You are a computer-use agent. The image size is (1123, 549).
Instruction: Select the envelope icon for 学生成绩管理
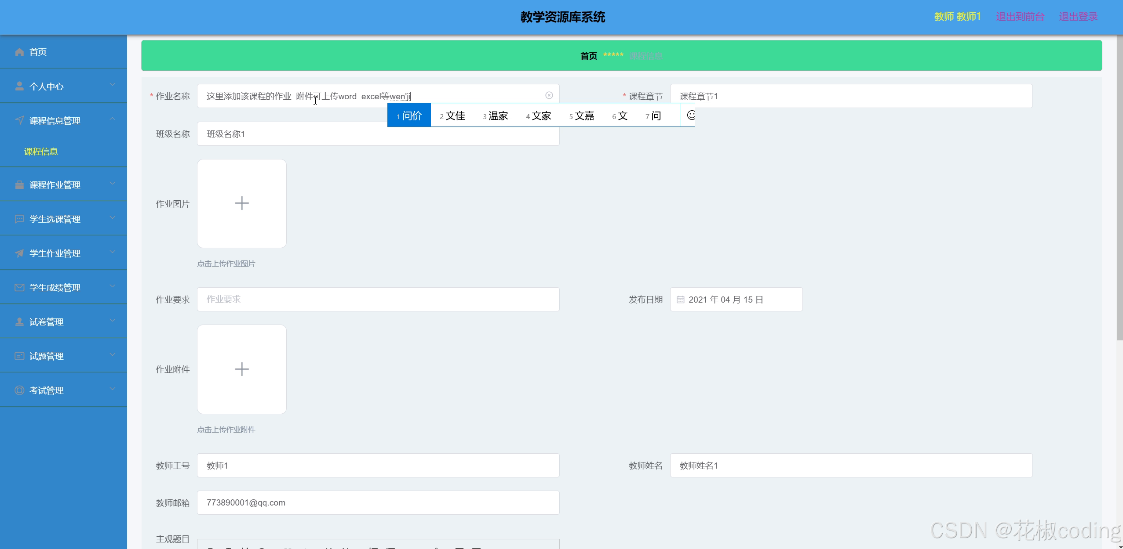pos(19,287)
